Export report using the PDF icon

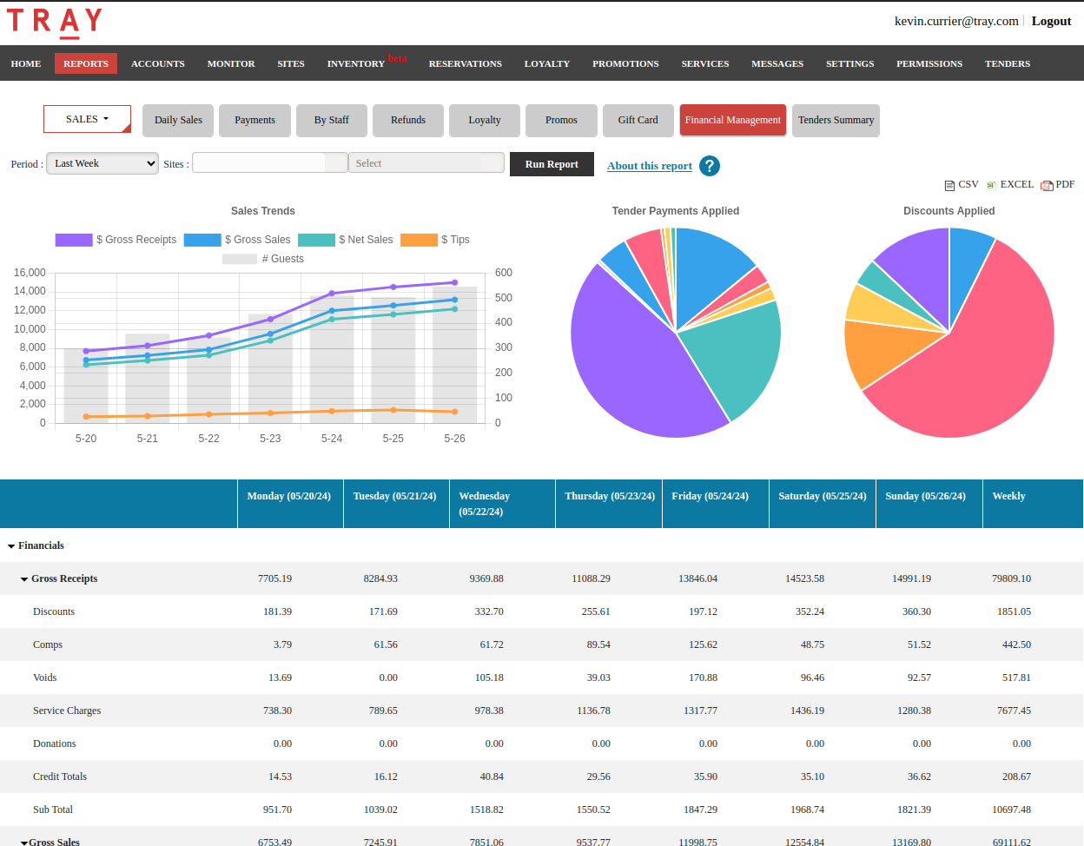point(1047,185)
